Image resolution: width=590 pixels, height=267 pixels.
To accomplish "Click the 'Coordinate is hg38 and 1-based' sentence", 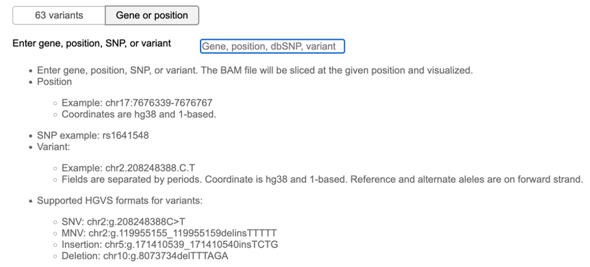I will click(x=290, y=180).
